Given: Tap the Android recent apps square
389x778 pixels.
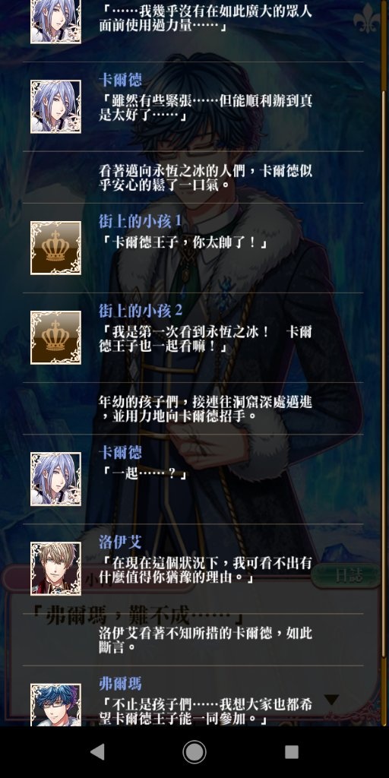Looking at the screenshot, I should [291, 751].
